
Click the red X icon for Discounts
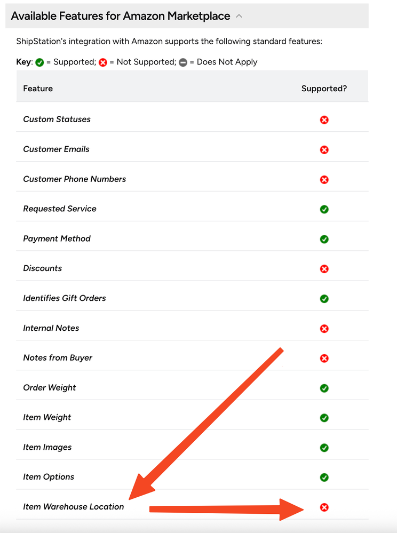click(x=324, y=269)
